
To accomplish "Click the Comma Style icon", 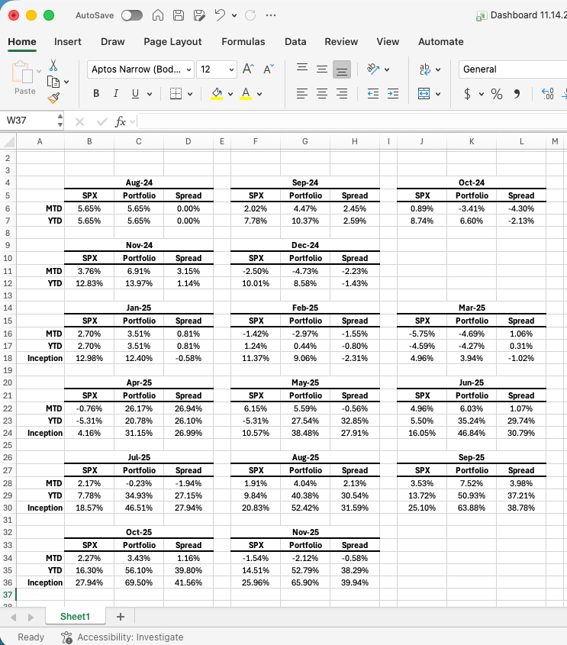I will 517,94.
